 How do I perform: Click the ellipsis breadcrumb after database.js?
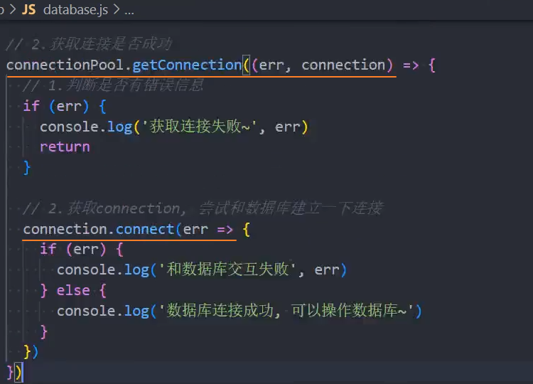coord(129,11)
